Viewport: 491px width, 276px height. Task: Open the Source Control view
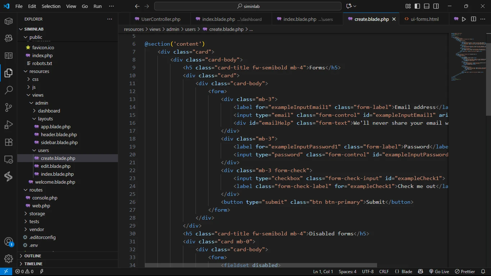coord(9,107)
